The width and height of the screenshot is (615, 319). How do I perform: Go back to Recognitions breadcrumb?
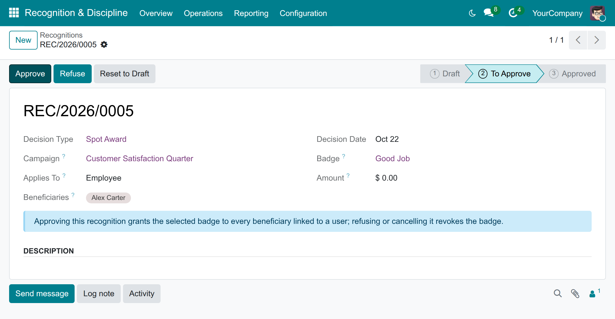[x=61, y=35]
